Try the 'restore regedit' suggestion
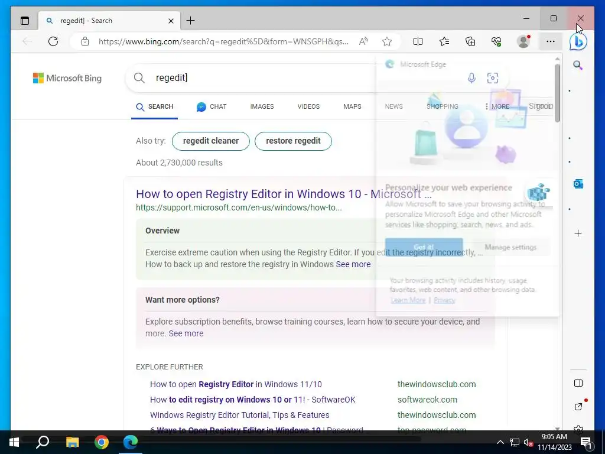Screen dimensions: 605x454 point(293,141)
